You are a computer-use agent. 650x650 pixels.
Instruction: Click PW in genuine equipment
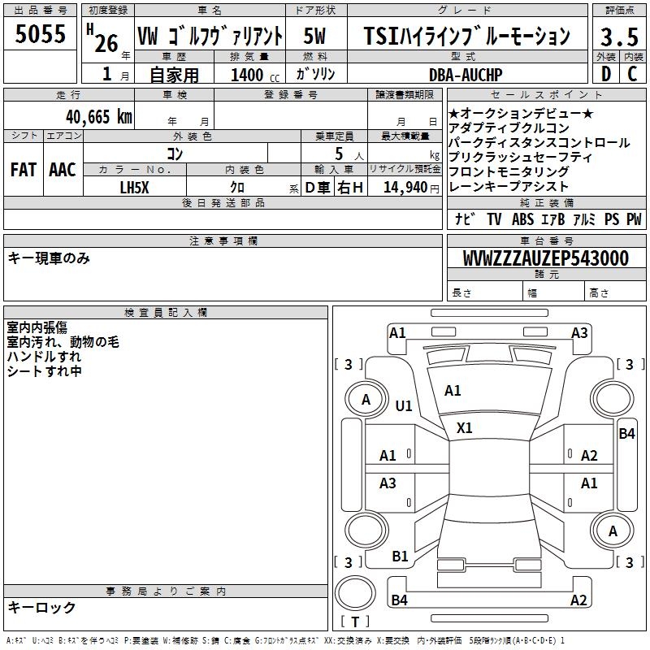634,219
